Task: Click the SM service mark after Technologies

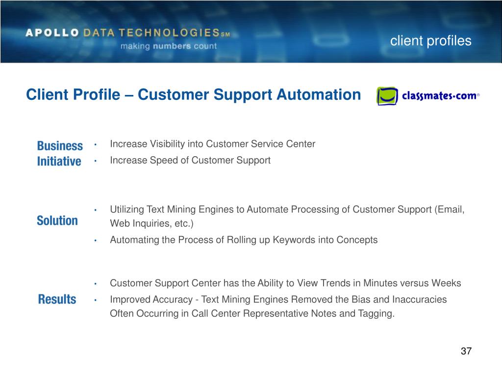Action: [226, 34]
